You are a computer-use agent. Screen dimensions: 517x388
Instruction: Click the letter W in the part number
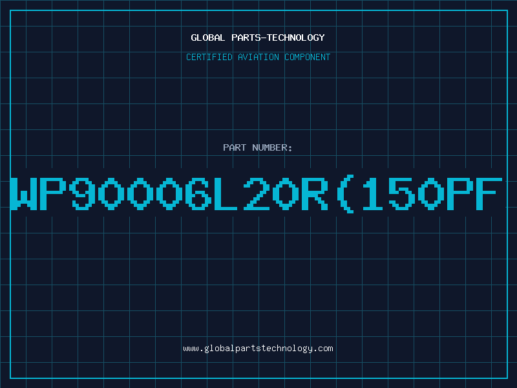24,194
